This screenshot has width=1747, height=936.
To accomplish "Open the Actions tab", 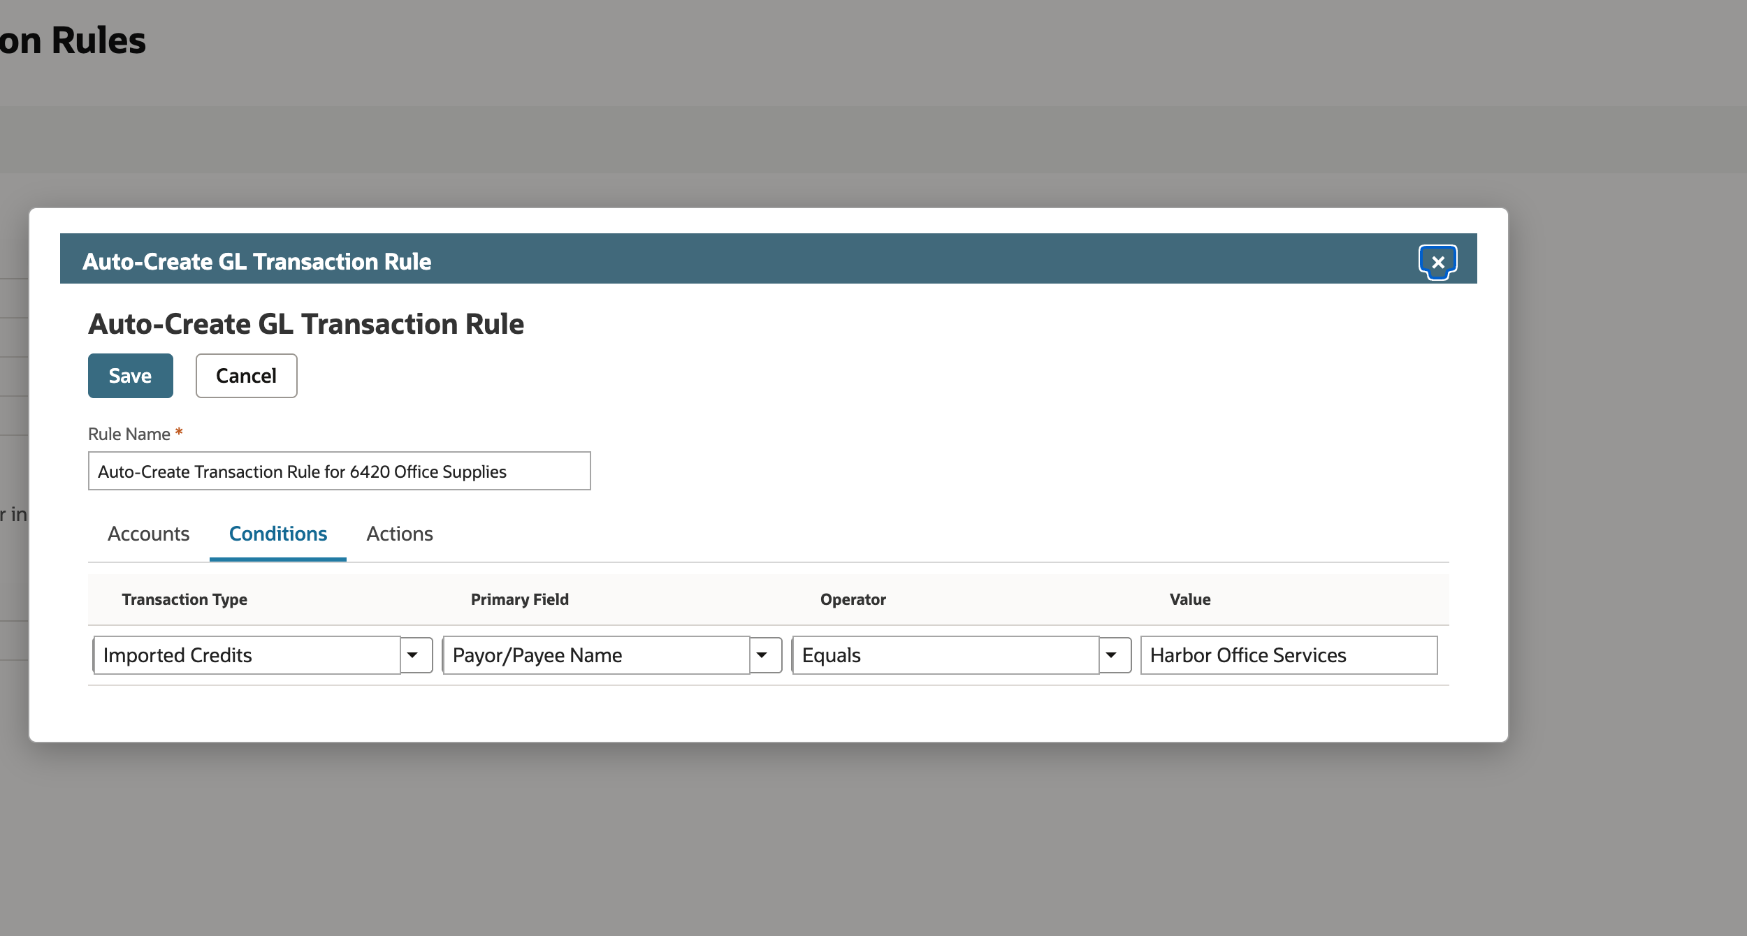I will 400,534.
